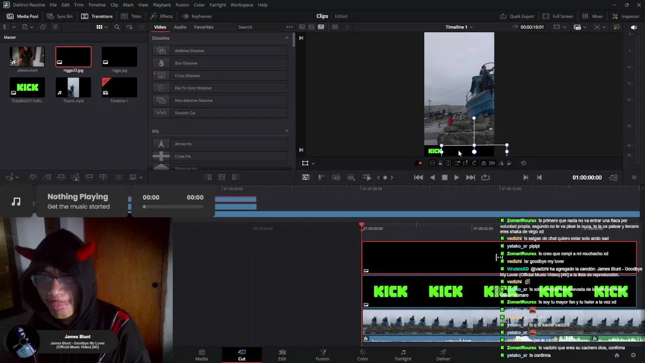Screen dimensions: 645x363
Task: Click the reset history icon in viewer tools
Action: pos(524,163)
